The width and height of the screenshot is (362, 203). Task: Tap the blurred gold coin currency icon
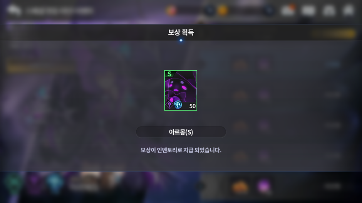point(223,11)
